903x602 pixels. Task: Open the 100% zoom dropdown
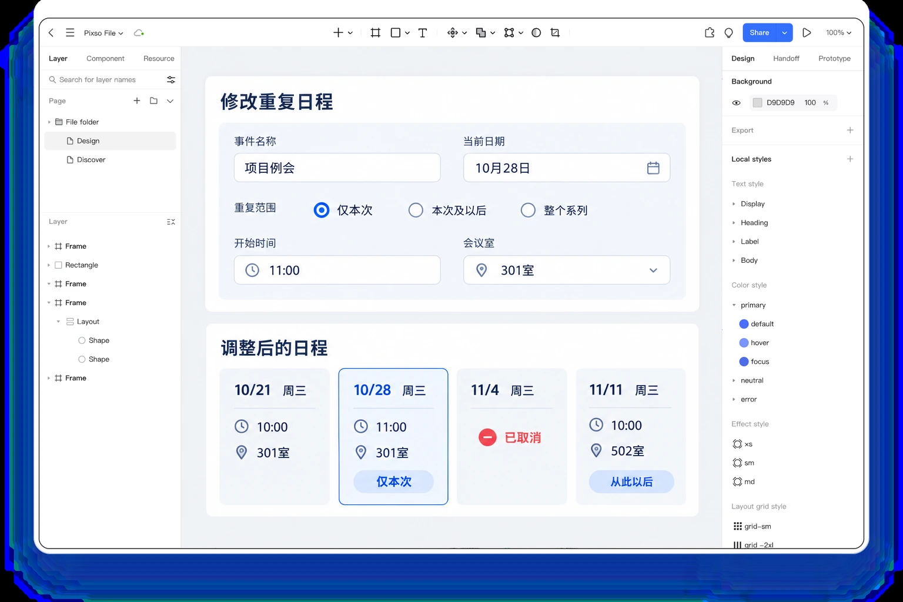[x=838, y=33]
